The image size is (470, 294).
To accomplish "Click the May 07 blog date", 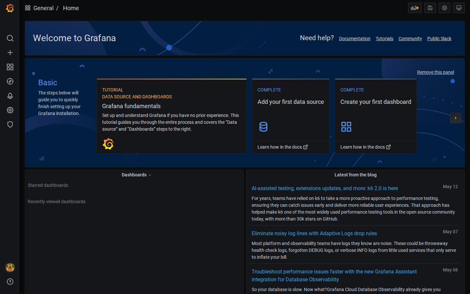I will tap(450, 232).
